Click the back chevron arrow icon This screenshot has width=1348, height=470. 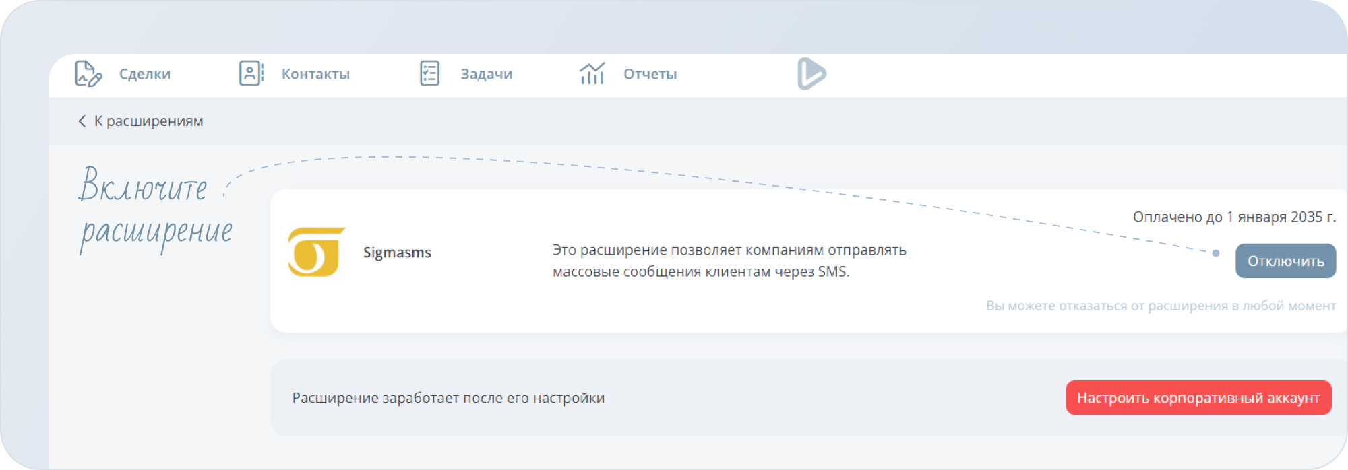click(82, 121)
